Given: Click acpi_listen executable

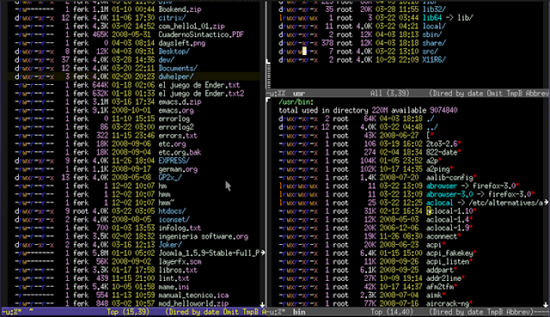Looking at the screenshot, I should coord(447,262).
